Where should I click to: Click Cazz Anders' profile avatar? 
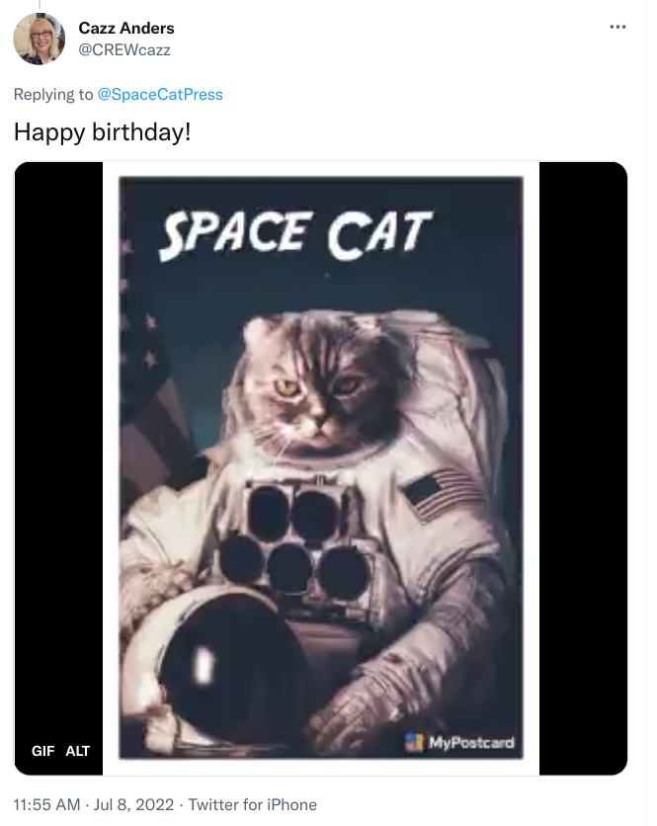(40, 40)
